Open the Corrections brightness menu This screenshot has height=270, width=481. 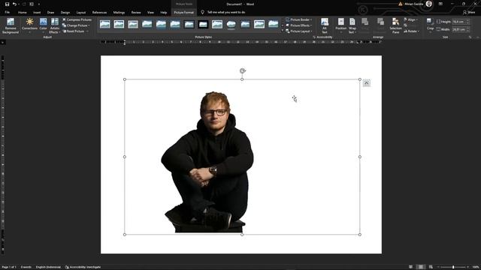(30, 25)
